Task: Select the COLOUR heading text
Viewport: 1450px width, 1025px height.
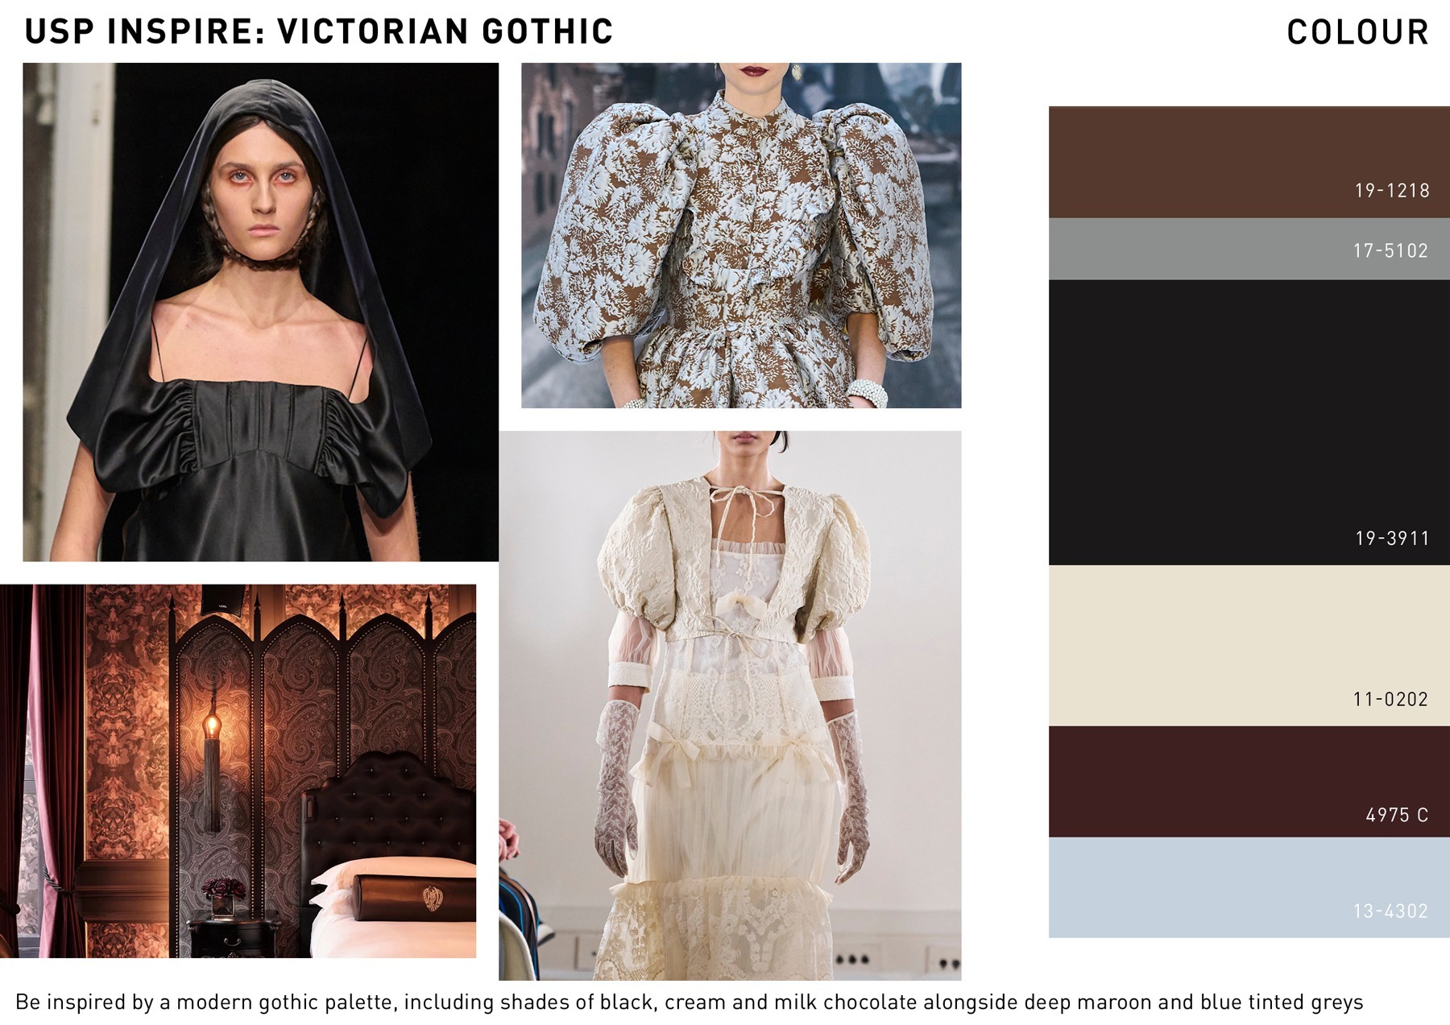Action: pos(1357,32)
